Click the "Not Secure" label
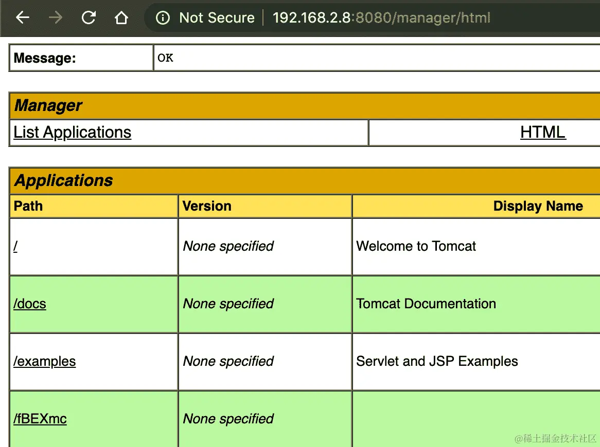Viewport: 600px width, 447px height. pyautogui.click(x=217, y=17)
